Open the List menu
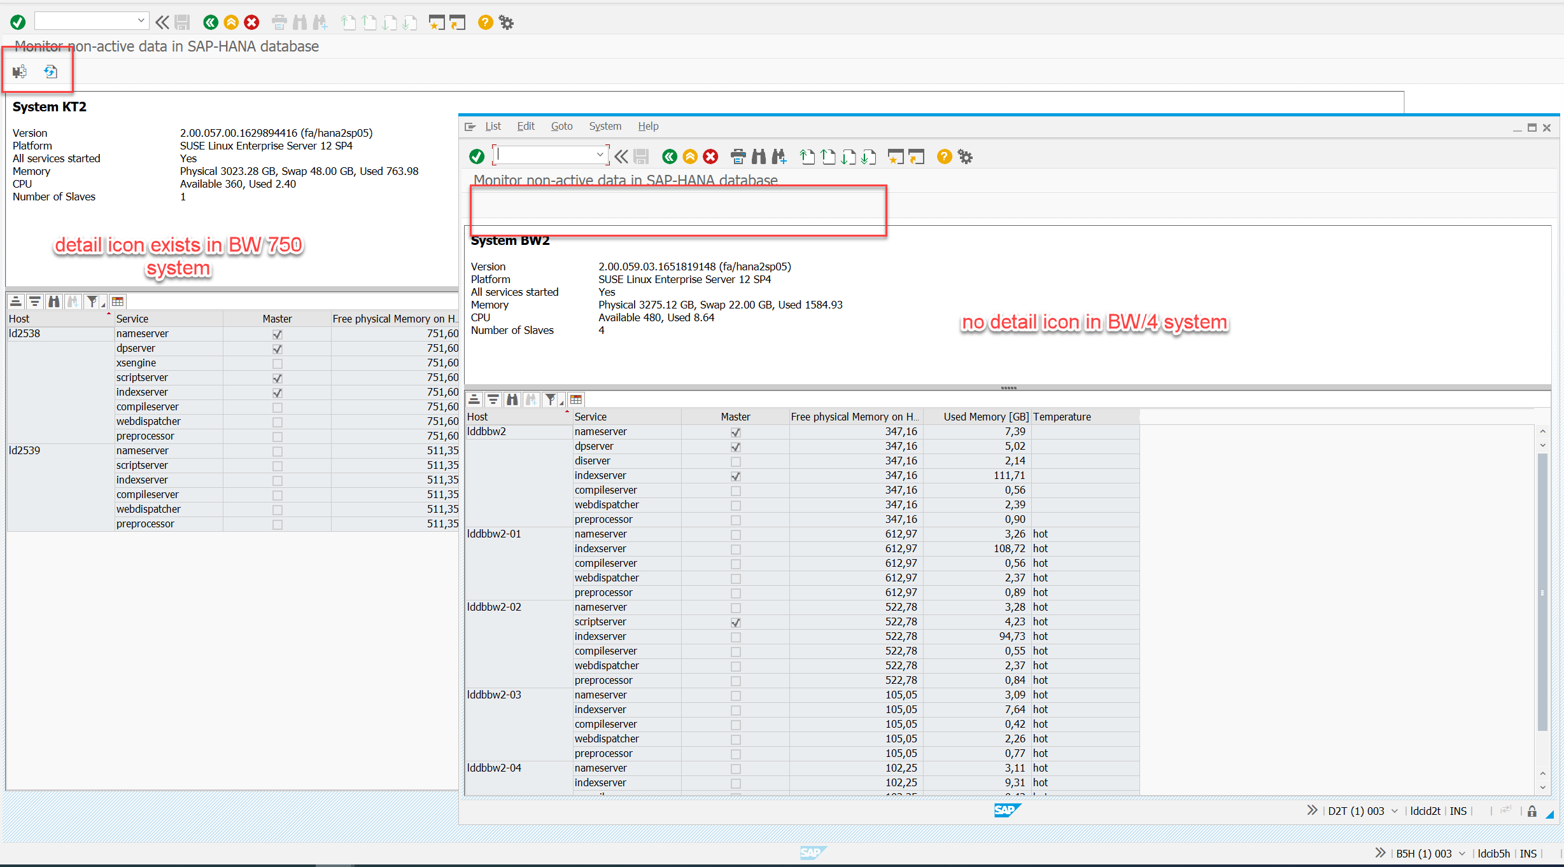The height and width of the screenshot is (867, 1564). point(493,126)
